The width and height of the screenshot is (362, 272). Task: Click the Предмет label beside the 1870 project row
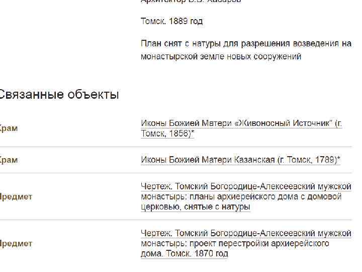tap(16, 243)
